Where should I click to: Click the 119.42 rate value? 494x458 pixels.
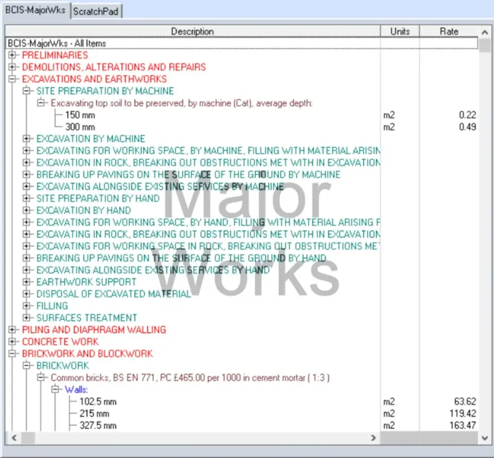tap(463, 413)
